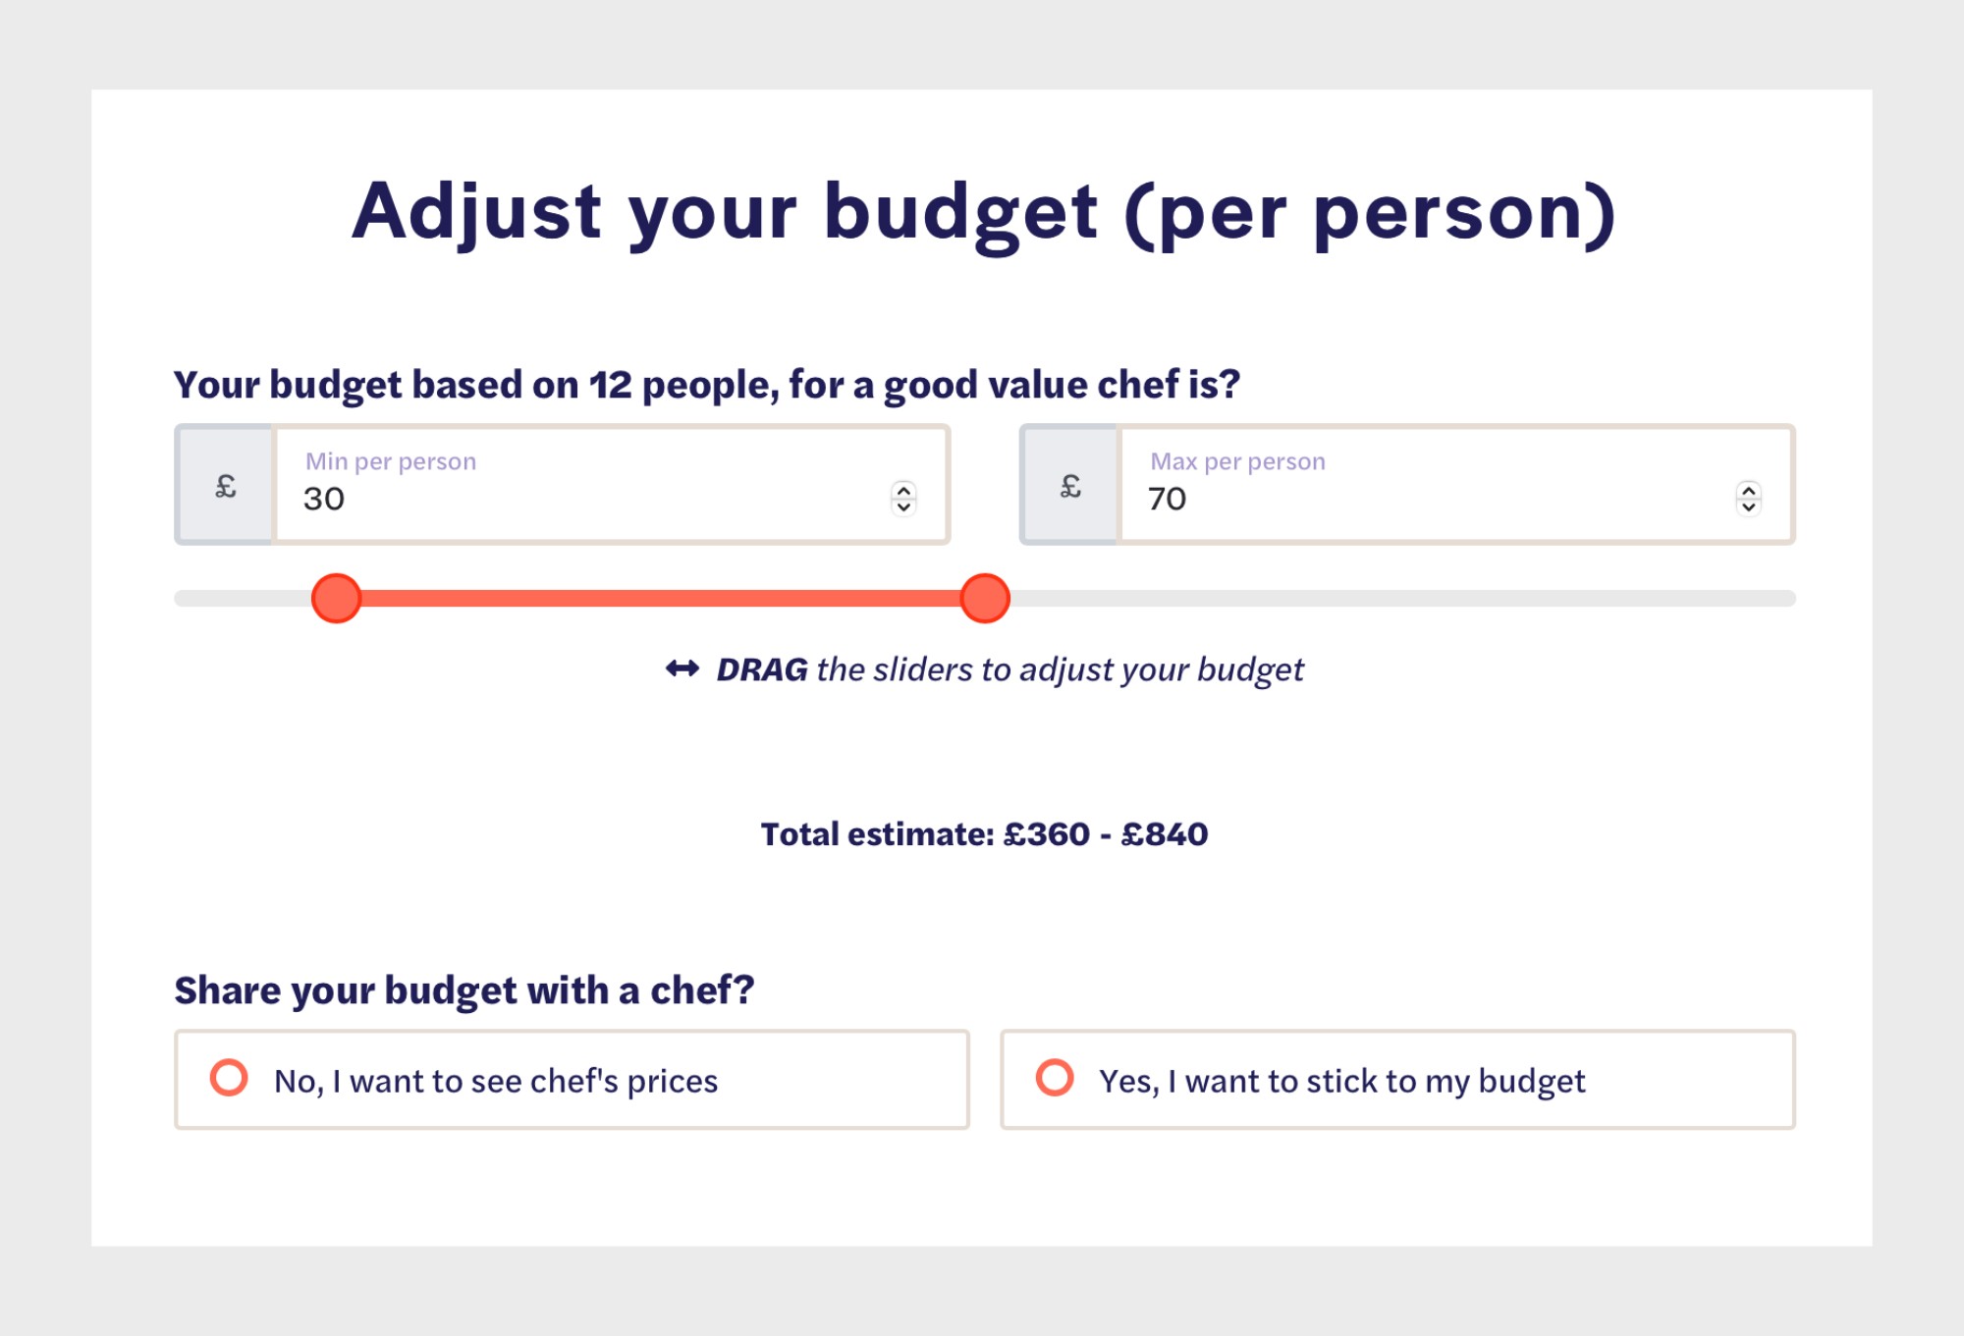The width and height of the screenshot is (1964, 1336).
Task: Select the 'No, I want to see chef's prices' radio
Action: point(229,1078)
